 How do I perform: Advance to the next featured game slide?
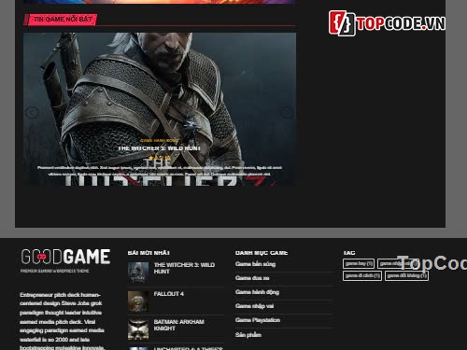click(288, 112)
